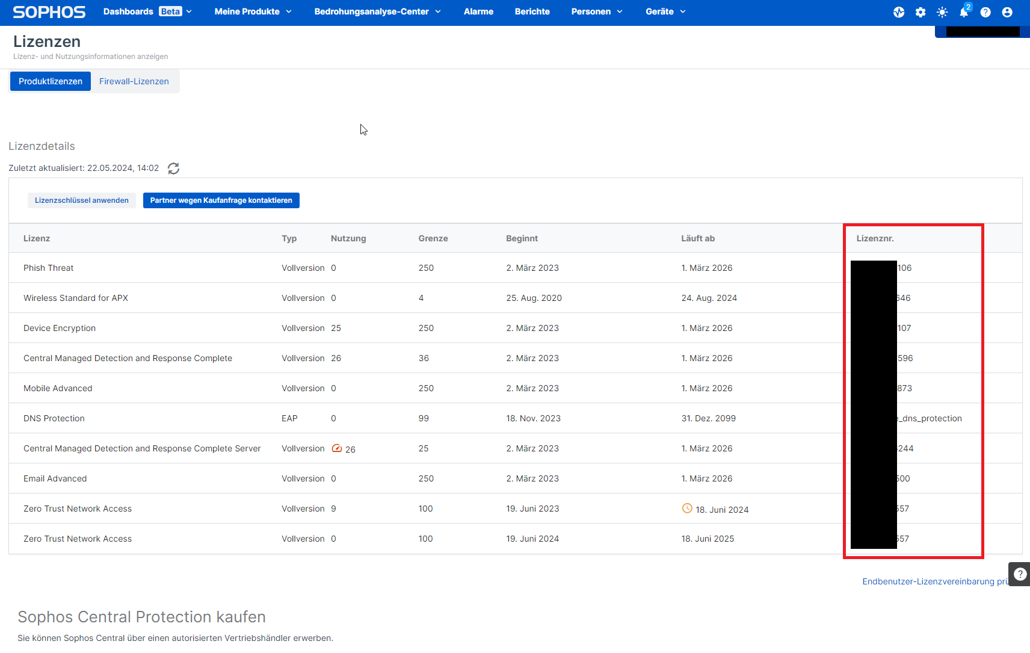Open the settings gear icon

click(x=921, y=12)
